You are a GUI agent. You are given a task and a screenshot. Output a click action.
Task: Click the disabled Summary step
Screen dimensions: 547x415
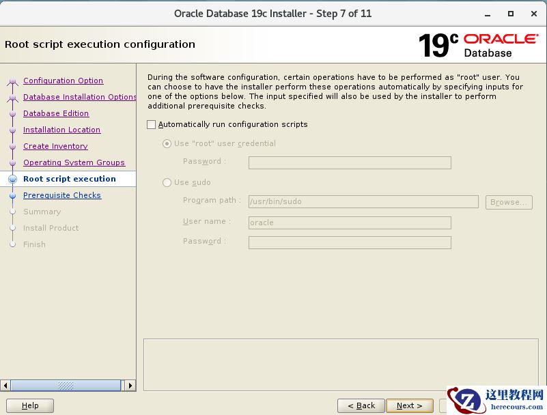point(42,212)
